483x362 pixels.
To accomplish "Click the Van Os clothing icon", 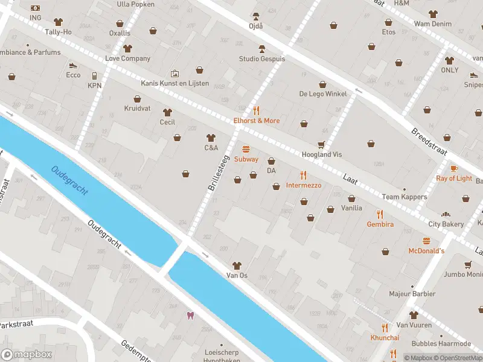I will pos(237,265).
